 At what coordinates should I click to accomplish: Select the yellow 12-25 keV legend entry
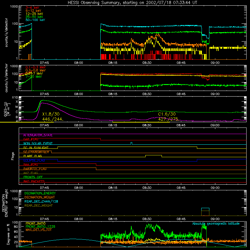(34, 14)
